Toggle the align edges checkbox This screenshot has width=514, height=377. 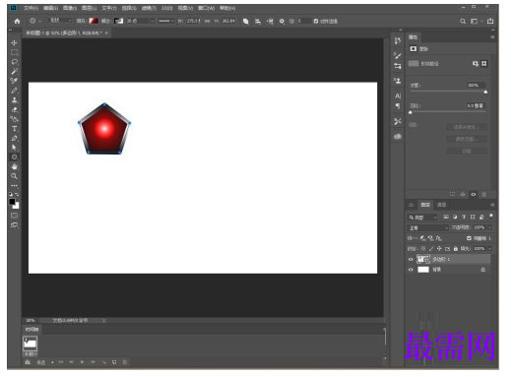point(316,22)
